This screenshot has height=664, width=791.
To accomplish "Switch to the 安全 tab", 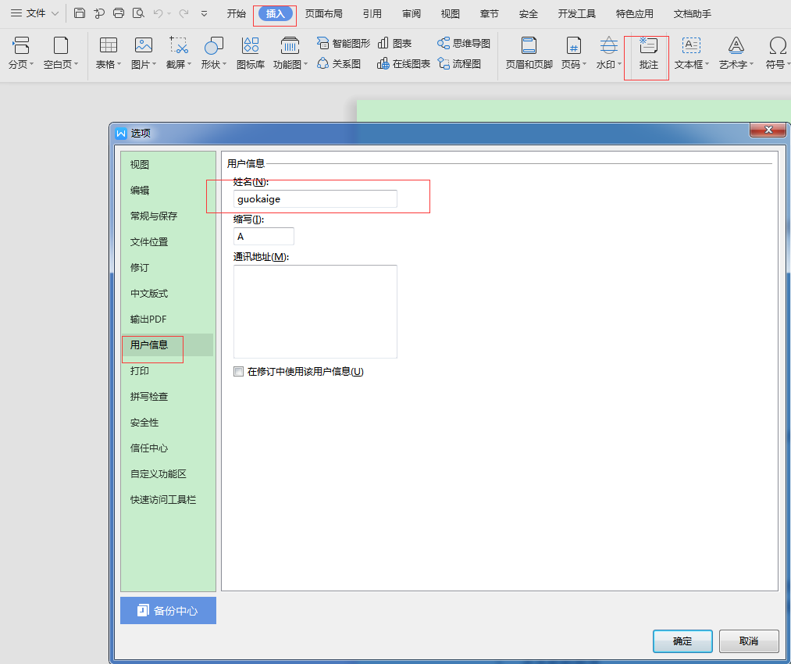I will [x=528, y=13].
